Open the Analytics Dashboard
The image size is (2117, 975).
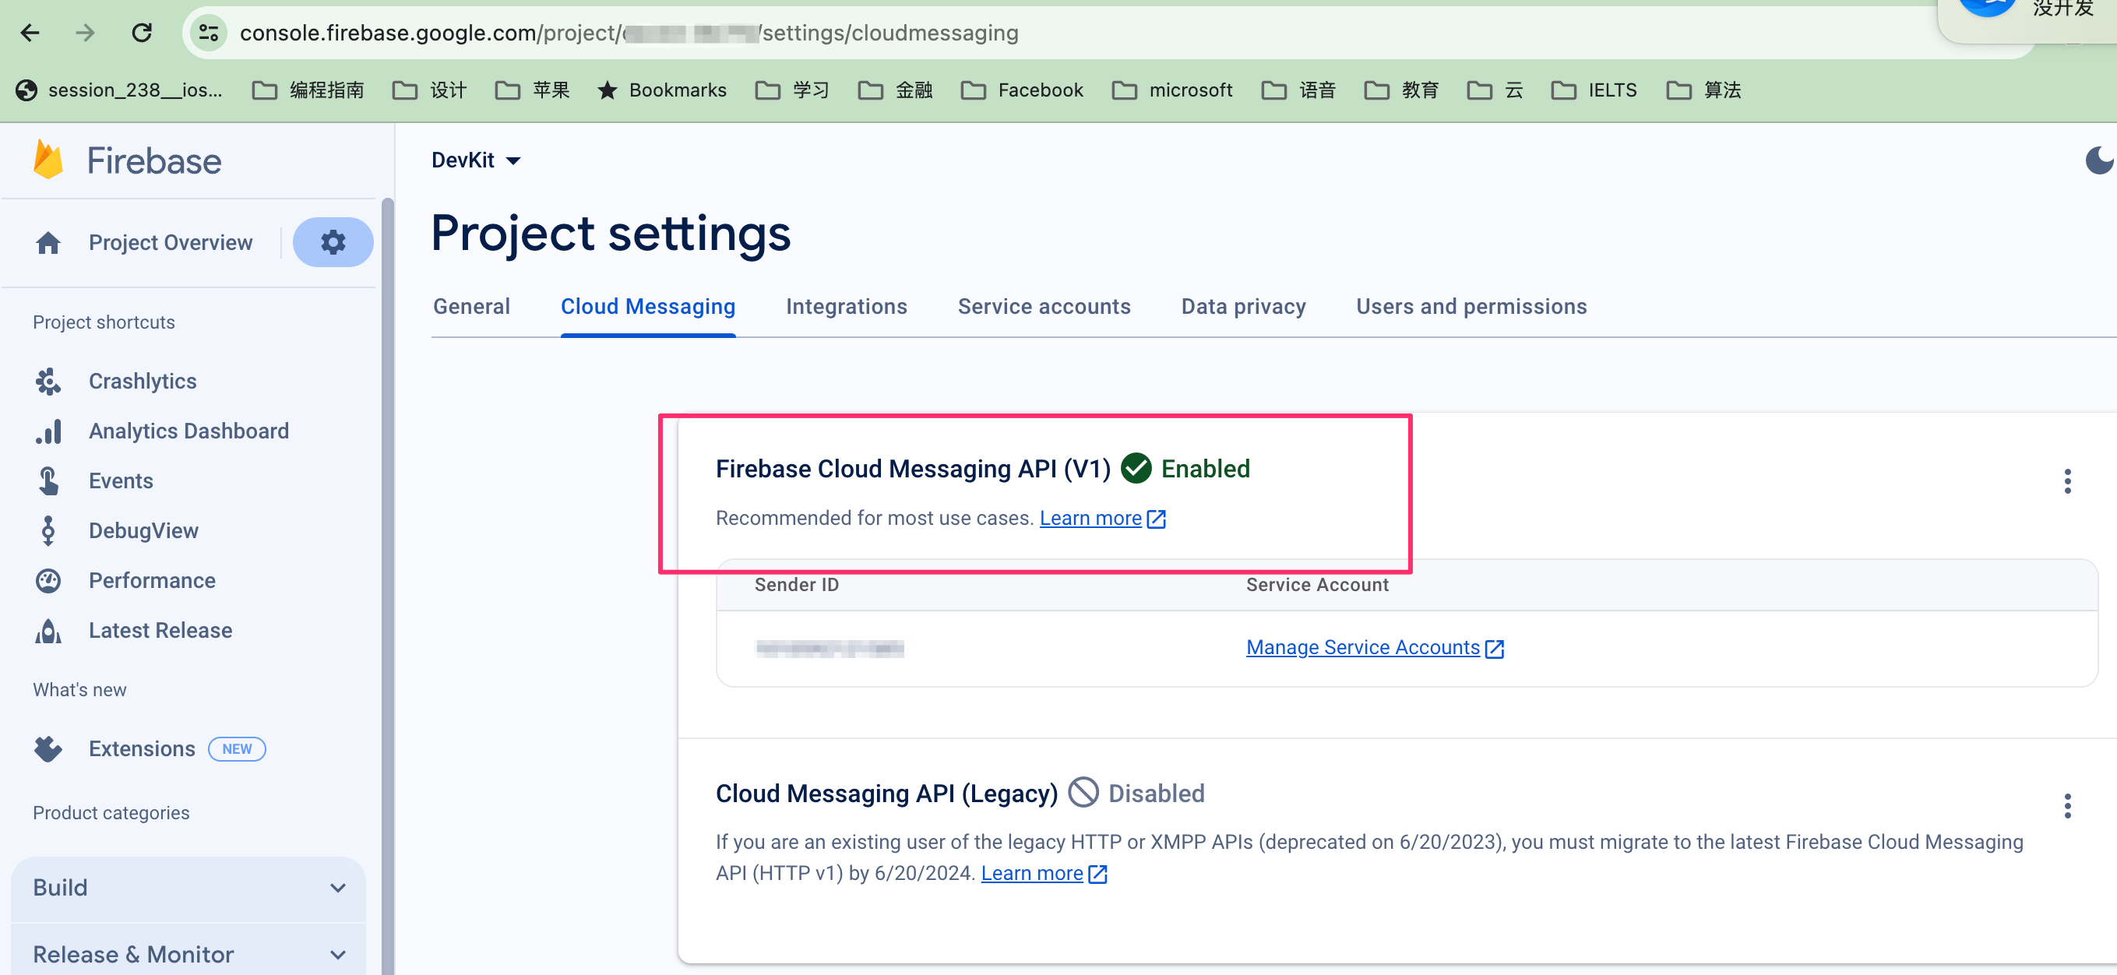click(189, 431)
